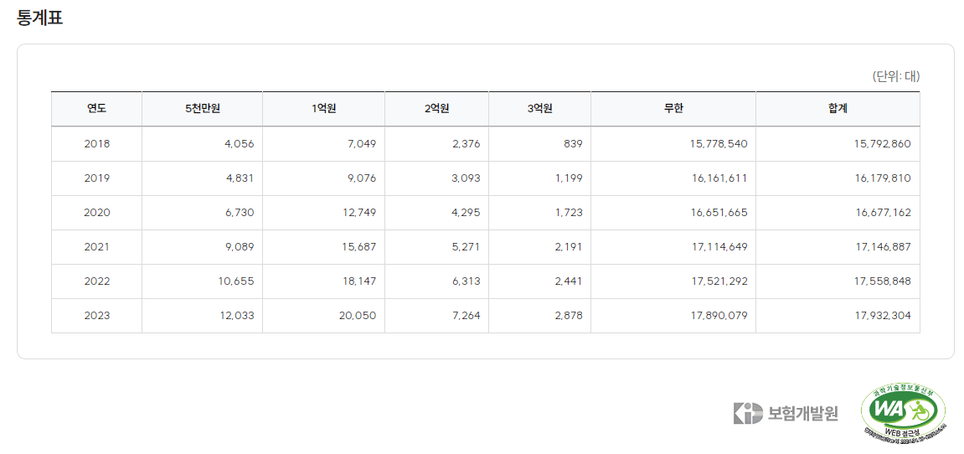The width and height of the screenshot is (964, 454).
Task: Click the 5천만원 column header
Action: pos(203,109)
